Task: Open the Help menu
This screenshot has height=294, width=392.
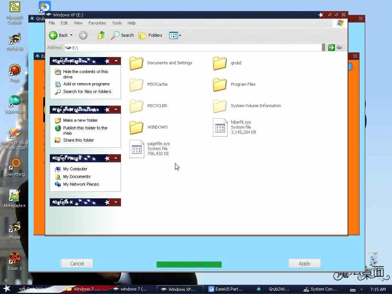Action: click(x=131, y=23)
